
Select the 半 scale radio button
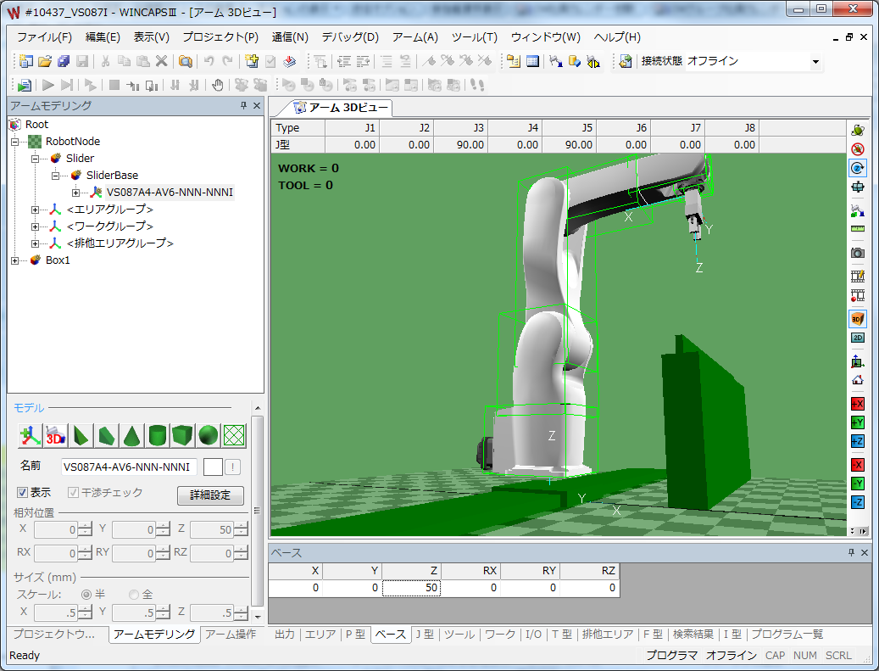pos(86,595)
